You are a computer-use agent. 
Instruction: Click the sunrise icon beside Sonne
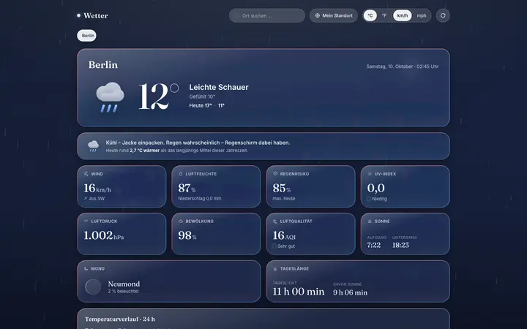tap(370, 222)
